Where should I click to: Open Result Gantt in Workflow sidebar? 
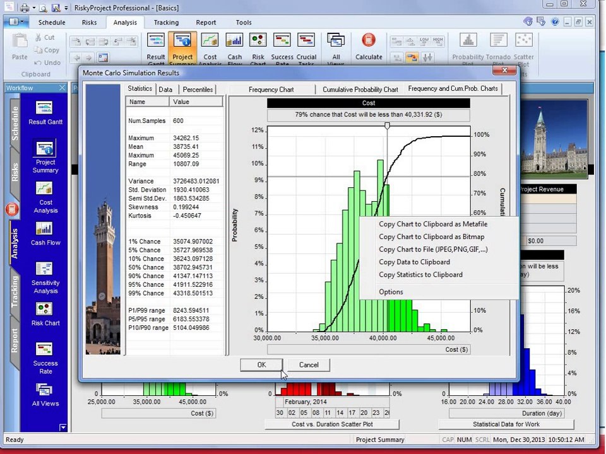click(45, 113)
